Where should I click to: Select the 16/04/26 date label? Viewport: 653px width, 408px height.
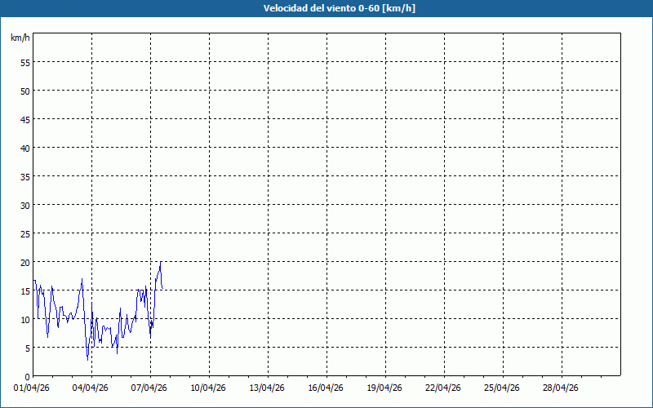click(x=326, y=388)
